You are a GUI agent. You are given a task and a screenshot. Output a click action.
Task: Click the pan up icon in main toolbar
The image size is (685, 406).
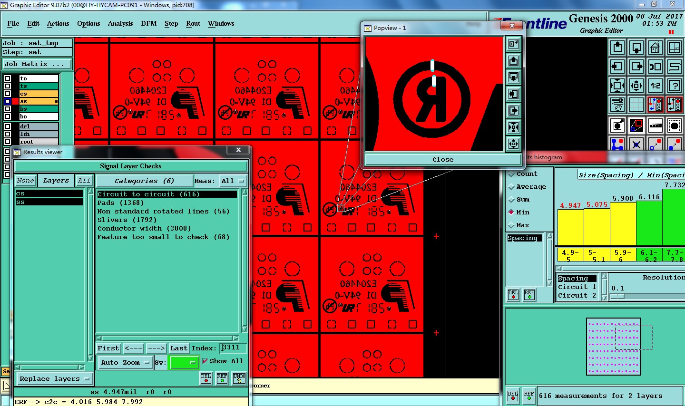pyautogui.click(x=617, y=47)
